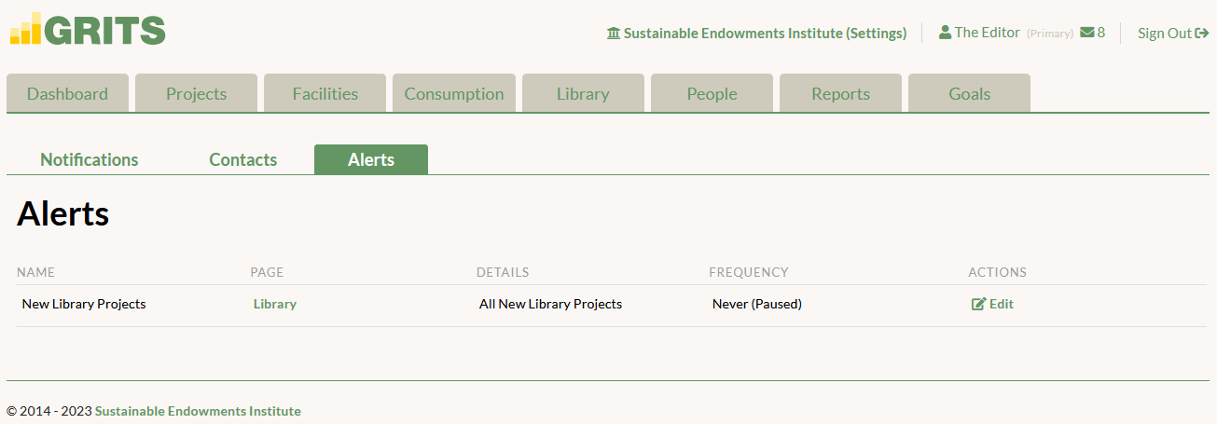Click the edit pencil icon

[x=978, y=304]
